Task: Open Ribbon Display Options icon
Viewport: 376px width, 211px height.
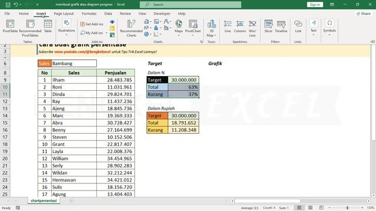Action: (332, 5)
